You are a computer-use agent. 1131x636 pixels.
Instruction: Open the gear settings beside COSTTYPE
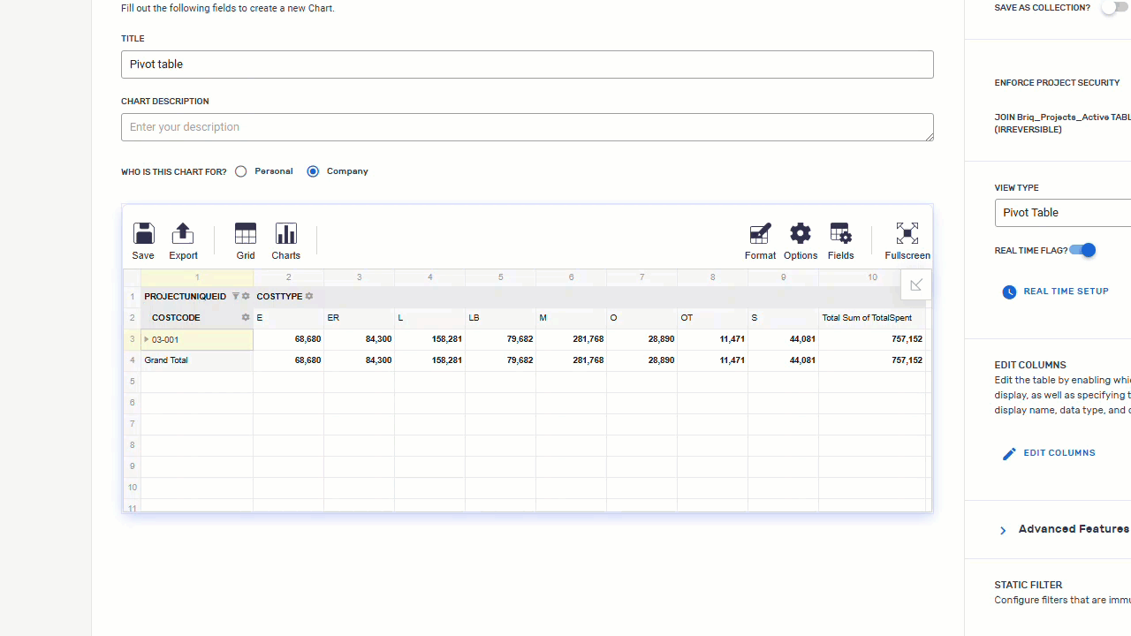[309, 297]
